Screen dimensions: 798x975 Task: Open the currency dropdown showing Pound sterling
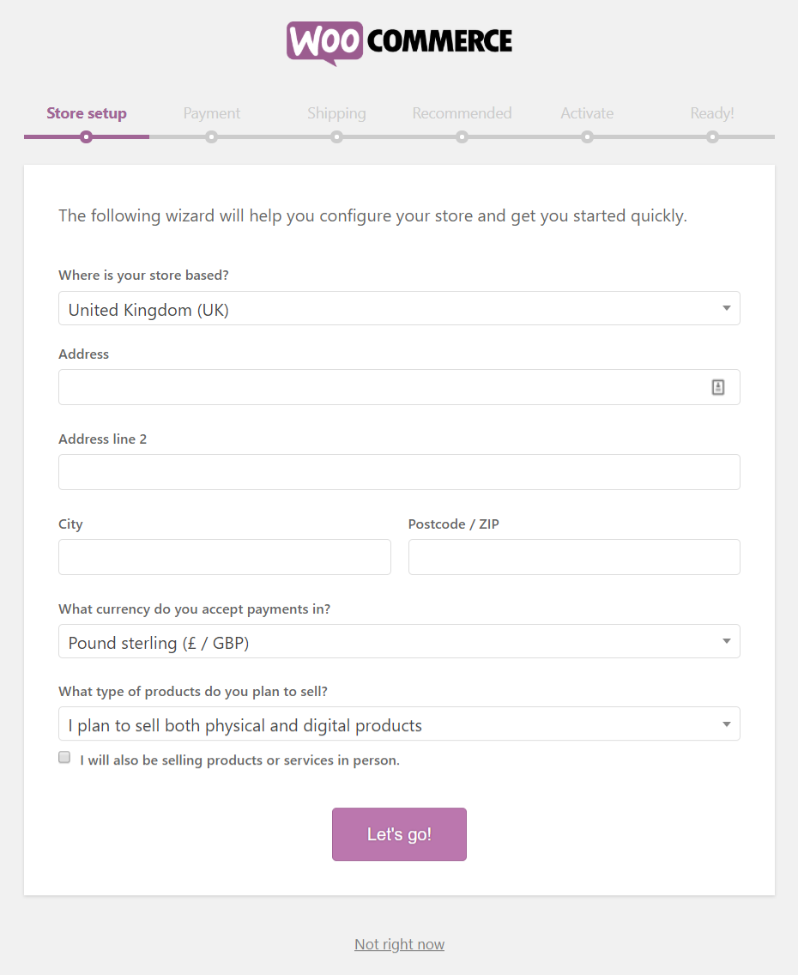click(x=399, y=641)
